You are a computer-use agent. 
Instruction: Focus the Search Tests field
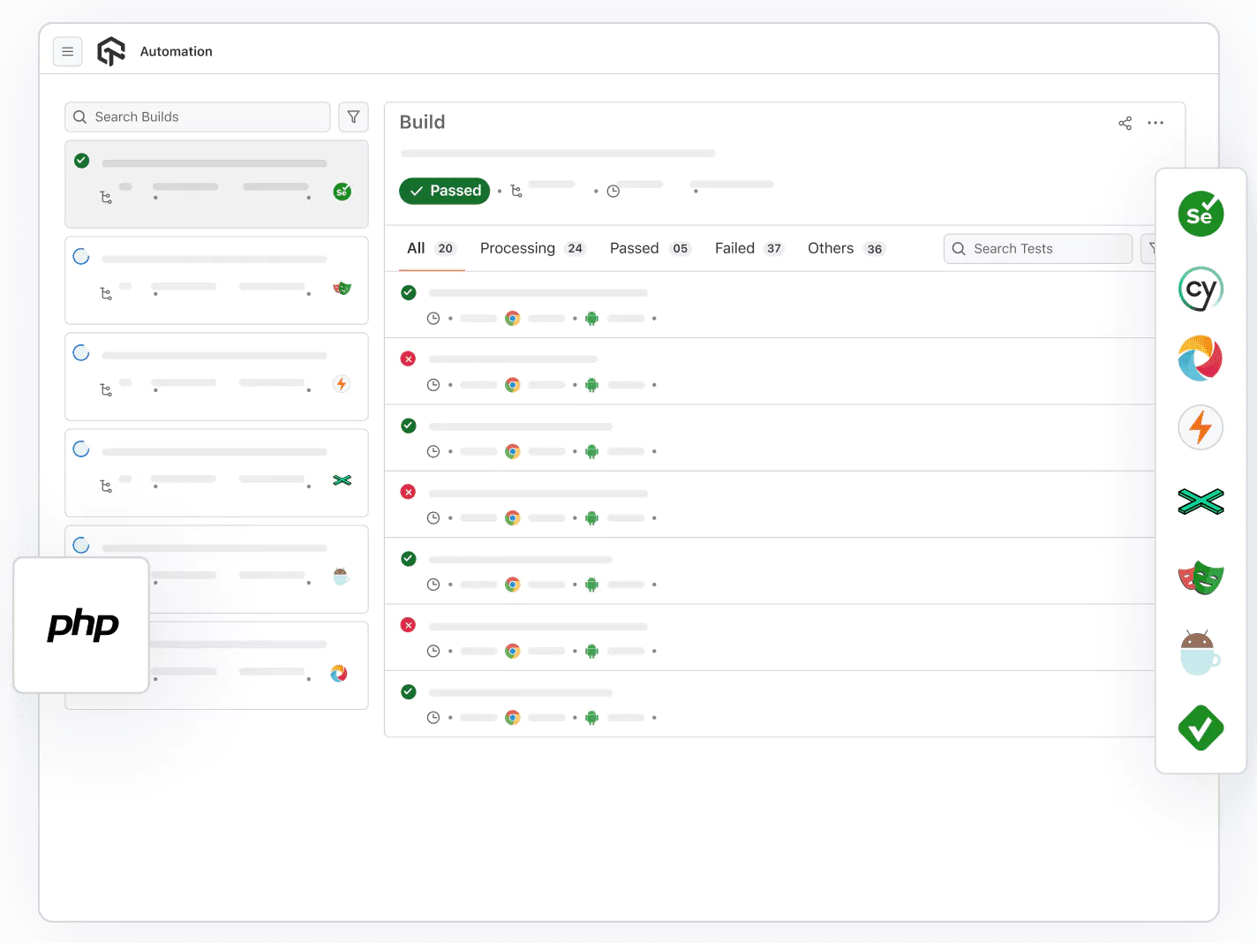tap(1038, 249)
